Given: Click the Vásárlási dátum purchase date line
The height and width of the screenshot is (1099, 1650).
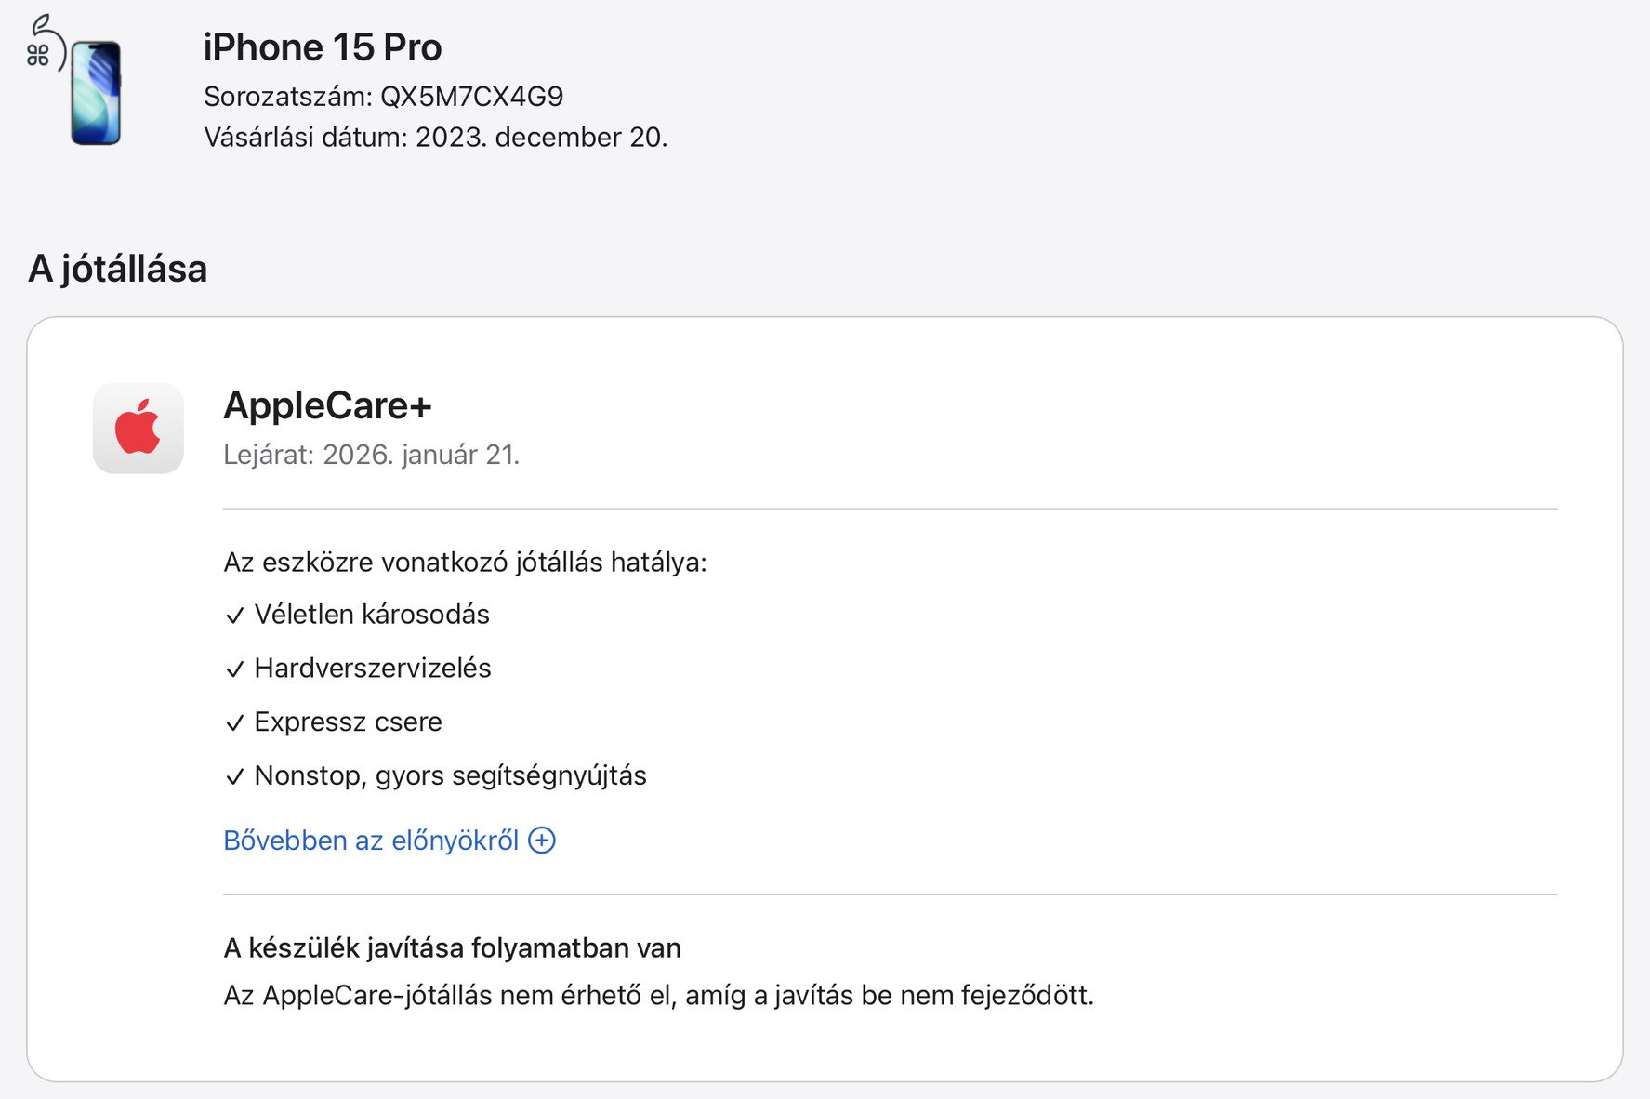Looking at the screenshot, I should point(435,138).
